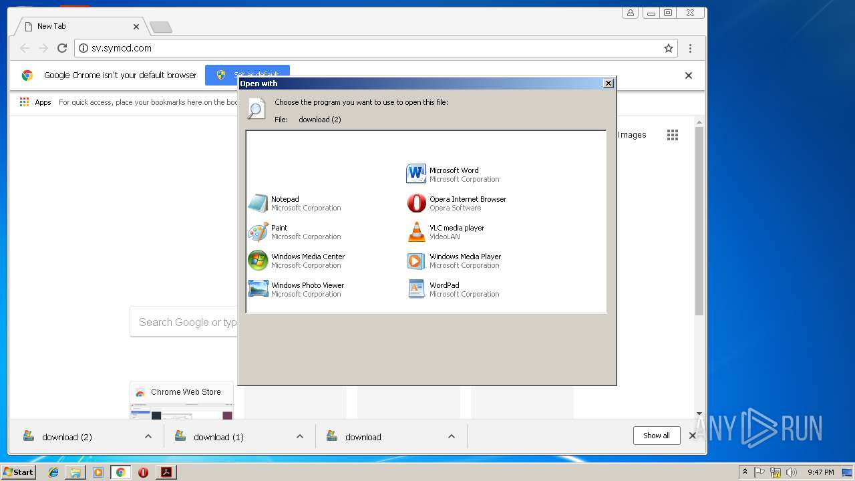
Task: Pick Opera Internet Browser from the list
Action: click(x=456, y=203)
